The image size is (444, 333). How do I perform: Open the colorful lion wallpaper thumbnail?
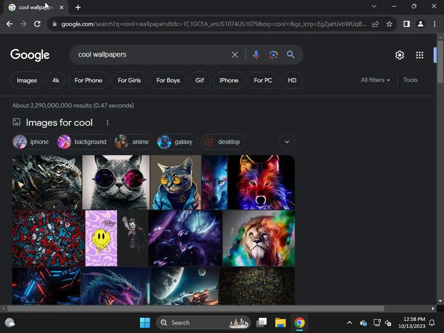(259, 238)
